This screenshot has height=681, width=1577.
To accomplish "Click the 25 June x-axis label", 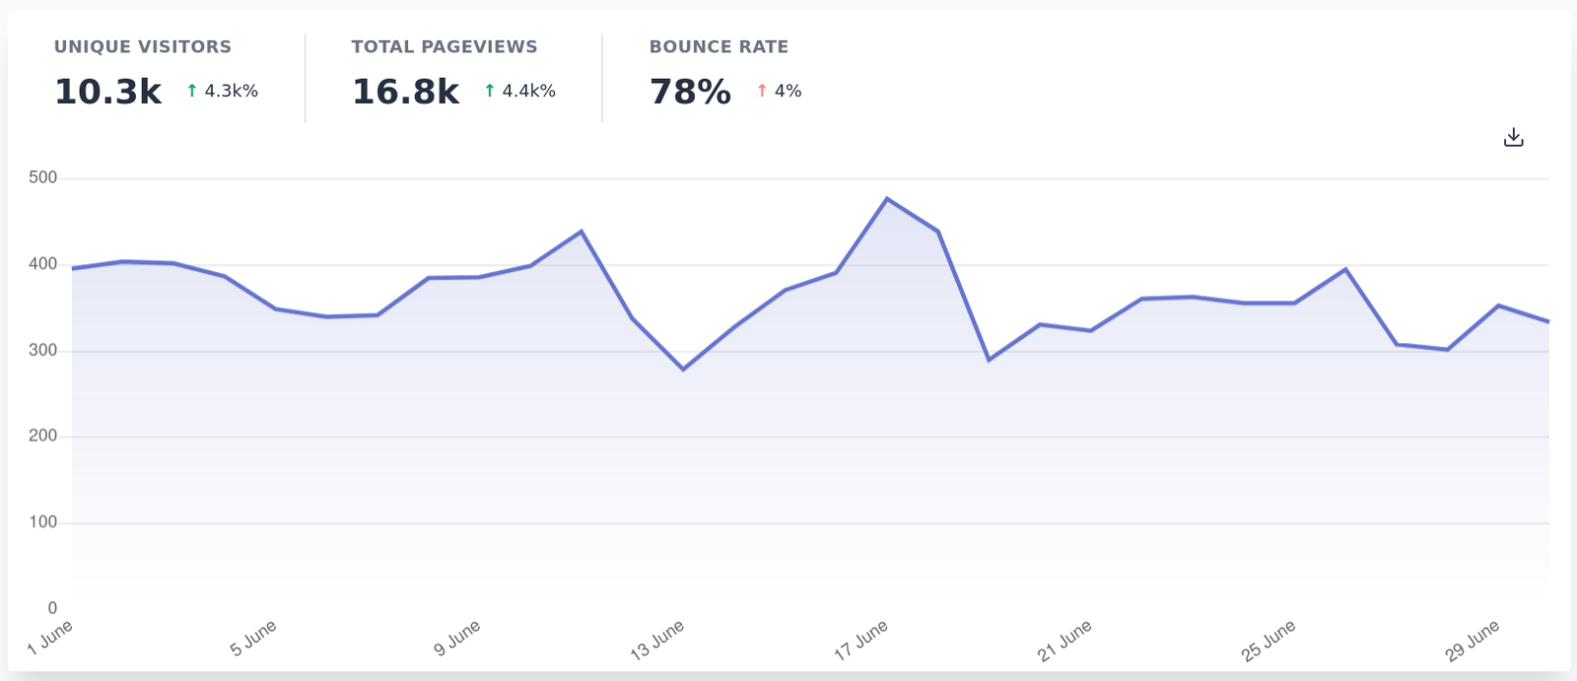I will (1268, 640).
